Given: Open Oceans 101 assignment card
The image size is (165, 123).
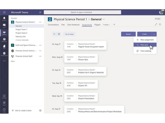Looking at the screenshot, I should coord(81,84).
